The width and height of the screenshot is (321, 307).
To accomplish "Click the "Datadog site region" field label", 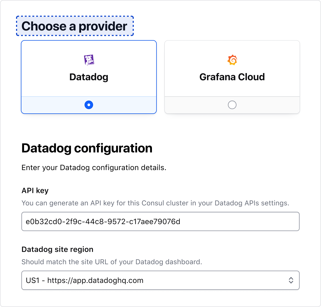I will pyautogui.click(x=57, y=249).
